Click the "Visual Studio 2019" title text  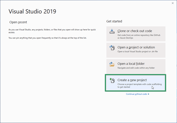click(32, 11)
